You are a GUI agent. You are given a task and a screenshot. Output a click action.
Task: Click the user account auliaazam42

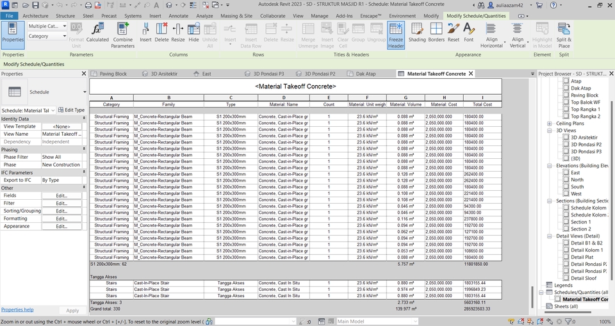[x=505, y=5]
